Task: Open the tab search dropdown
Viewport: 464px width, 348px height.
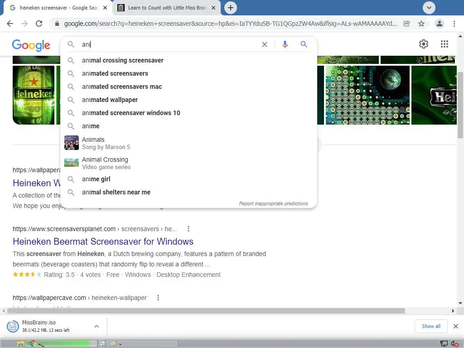Action: 429,8
